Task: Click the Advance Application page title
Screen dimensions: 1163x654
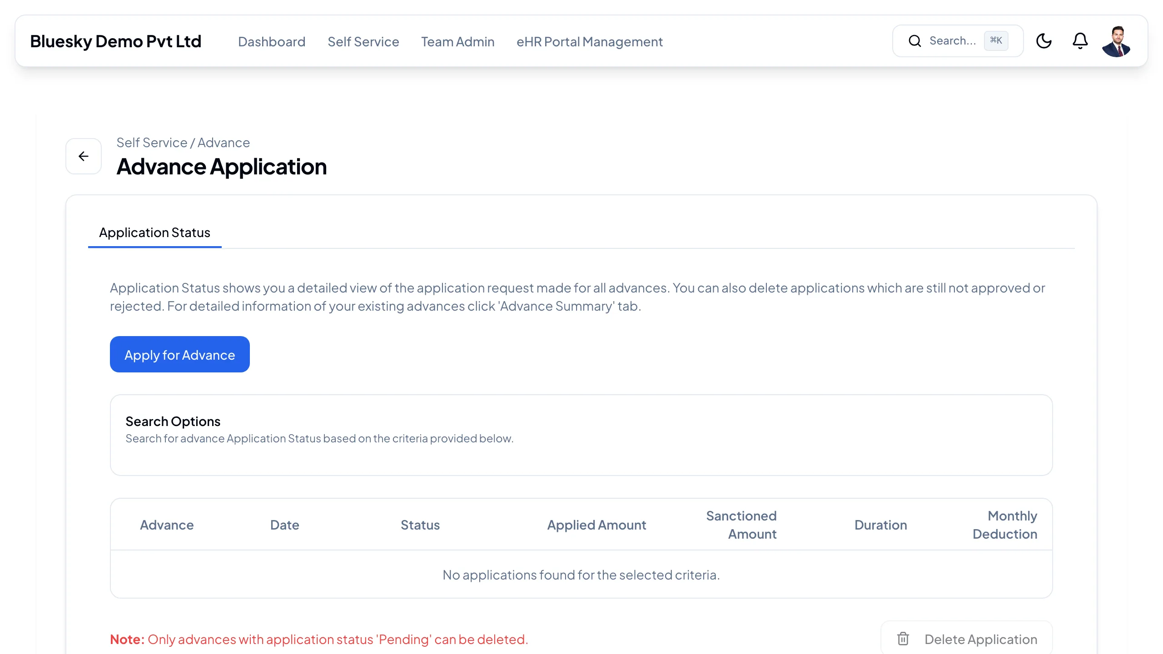Action: point(222,167)
